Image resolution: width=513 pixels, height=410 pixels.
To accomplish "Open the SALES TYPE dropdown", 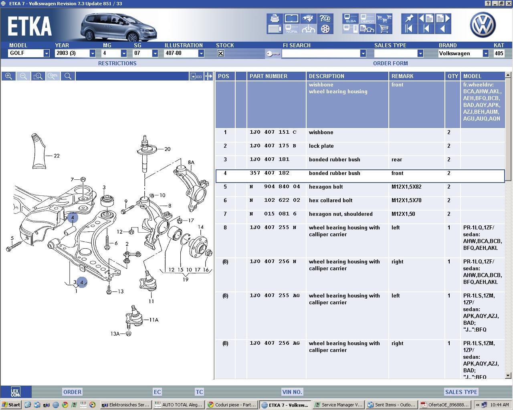I will pyautogui.click(x=420, y=53).
